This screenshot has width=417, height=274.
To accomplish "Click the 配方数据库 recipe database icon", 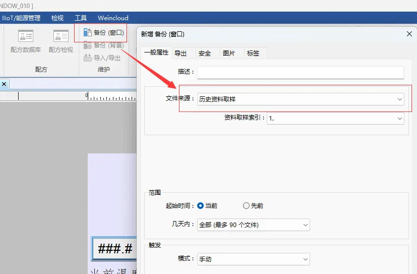I will 26,36.
